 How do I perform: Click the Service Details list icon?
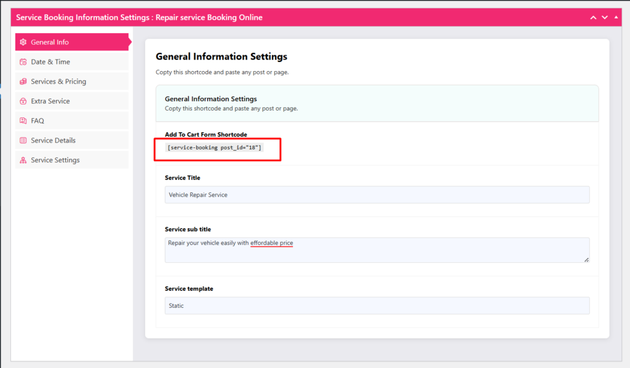(23, 141)
